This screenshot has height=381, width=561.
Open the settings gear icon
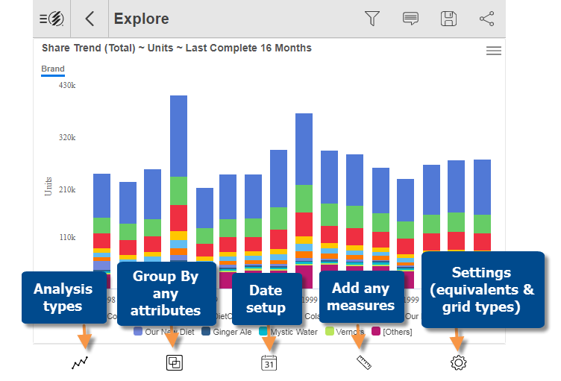pyautogui.click(x=458, y=363)
